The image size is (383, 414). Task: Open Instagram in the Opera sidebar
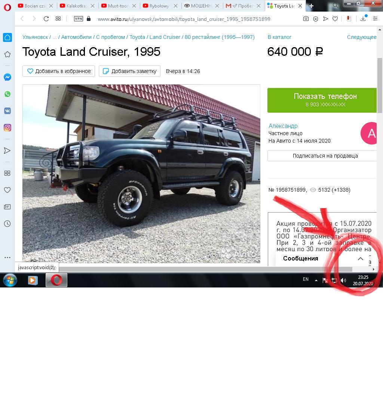tap(7, 128)
